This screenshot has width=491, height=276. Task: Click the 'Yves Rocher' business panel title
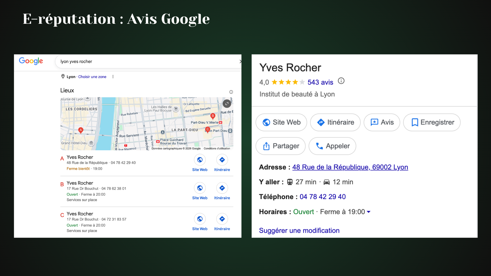pos(290,68)
